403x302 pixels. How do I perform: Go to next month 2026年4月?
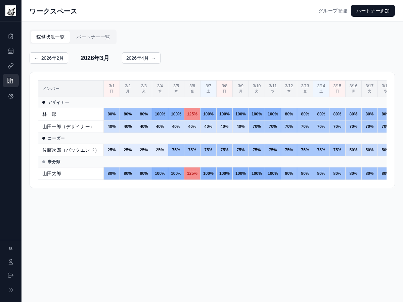coord(141,58)
